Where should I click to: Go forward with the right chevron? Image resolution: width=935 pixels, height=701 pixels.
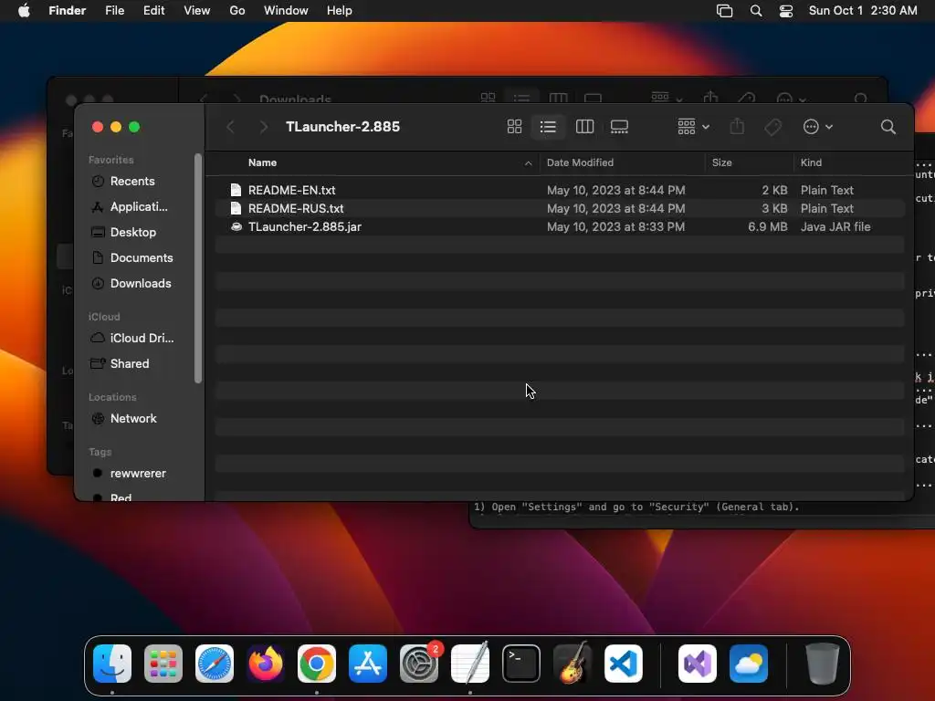[263, 126]
